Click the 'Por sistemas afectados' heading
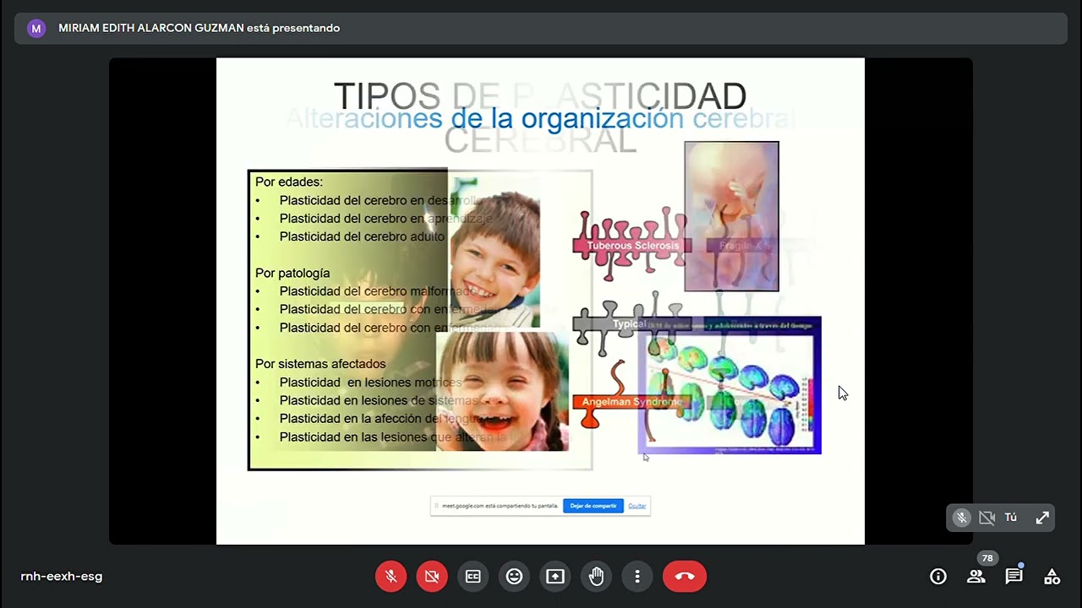This screenshot has width=1082, height=608. tap(320, 364)
